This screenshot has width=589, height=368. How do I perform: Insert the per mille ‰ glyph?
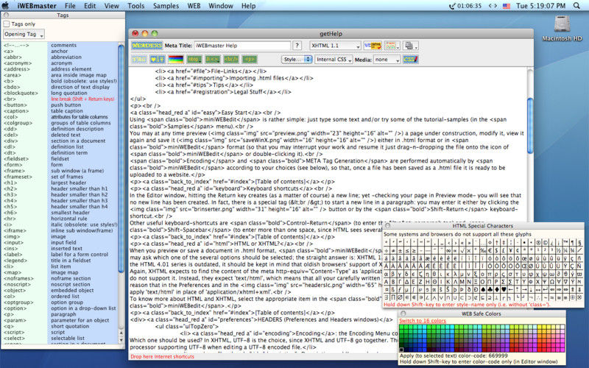483,250
